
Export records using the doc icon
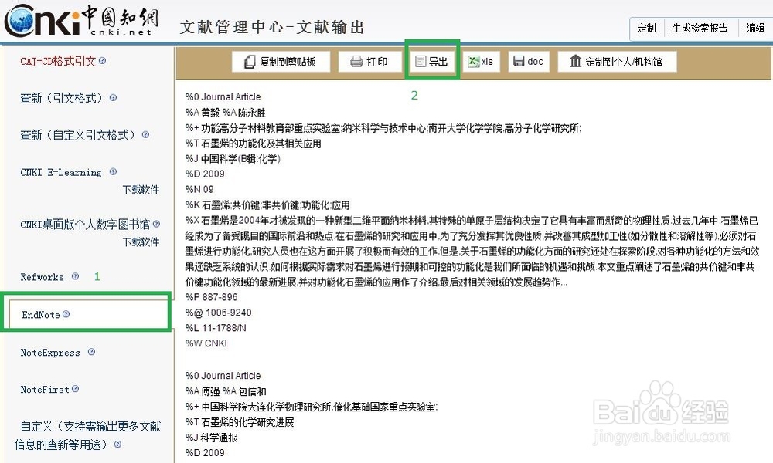[516, 60]
